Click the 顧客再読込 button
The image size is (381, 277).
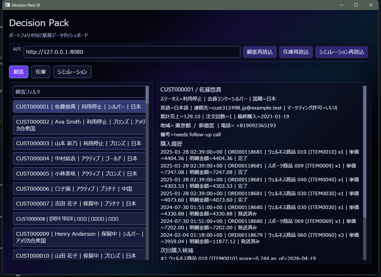pyautogui.click(x=260, y=52)
